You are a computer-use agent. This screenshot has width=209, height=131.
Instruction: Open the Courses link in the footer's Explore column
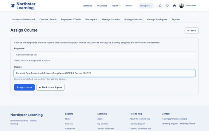click(69, 124)
